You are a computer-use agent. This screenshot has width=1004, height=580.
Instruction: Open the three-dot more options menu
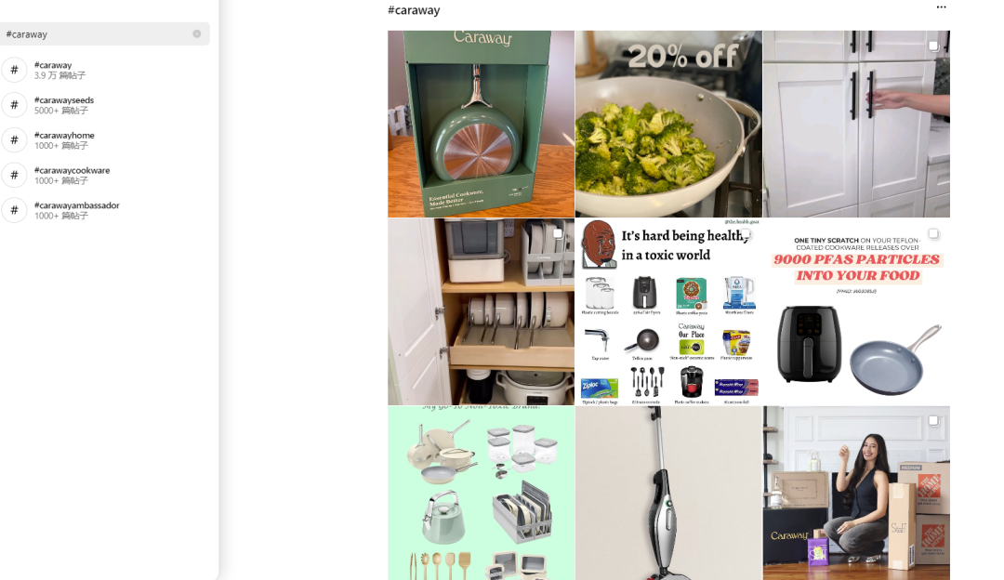[941, 7]
